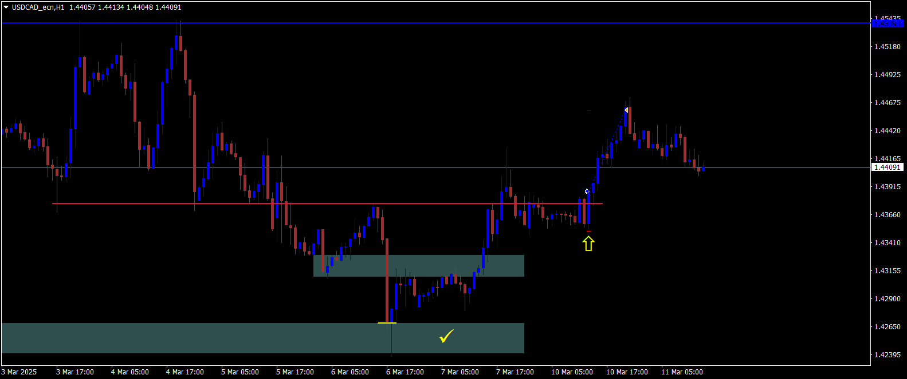Click the blue 1.45393 price label
The width and height of the screenshot is (907, 379).
click(x=887, y=23)
